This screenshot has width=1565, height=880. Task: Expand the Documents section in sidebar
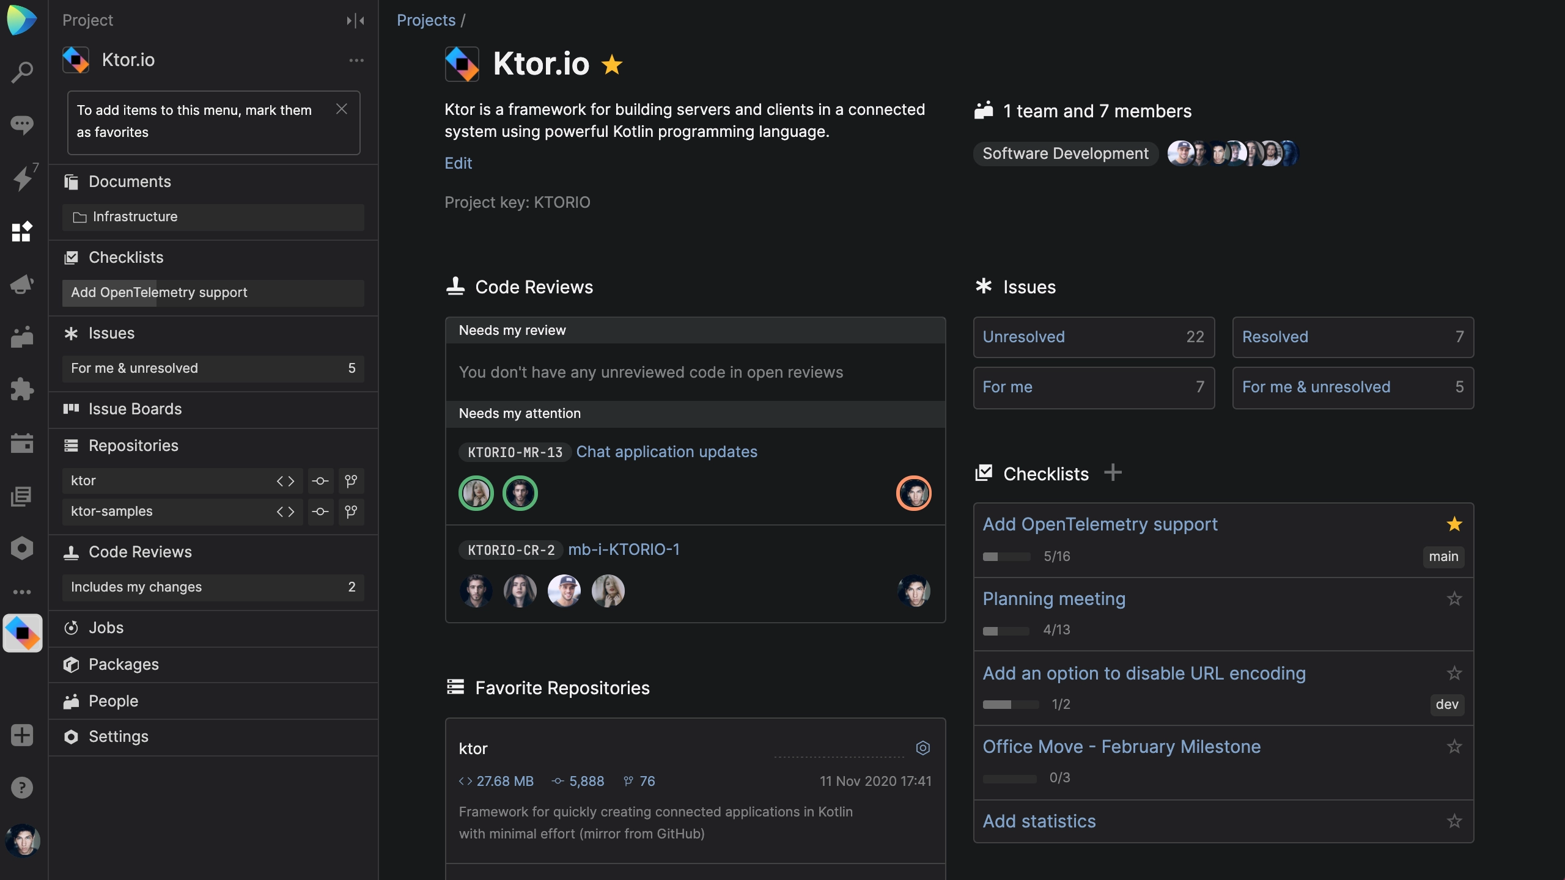tap(130, 180)
